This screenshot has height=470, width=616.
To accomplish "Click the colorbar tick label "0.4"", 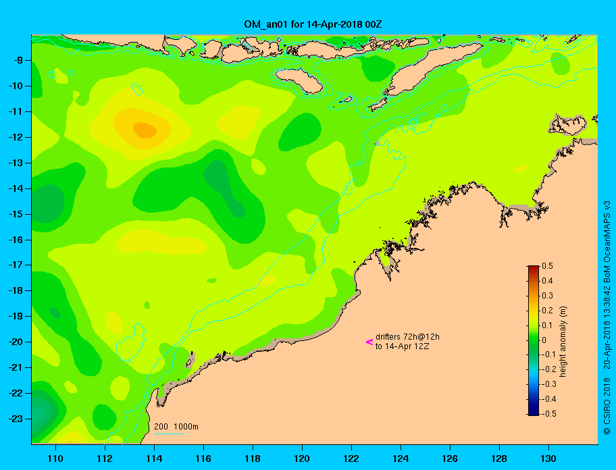I will pyautogui.click(x=547, y=281).
